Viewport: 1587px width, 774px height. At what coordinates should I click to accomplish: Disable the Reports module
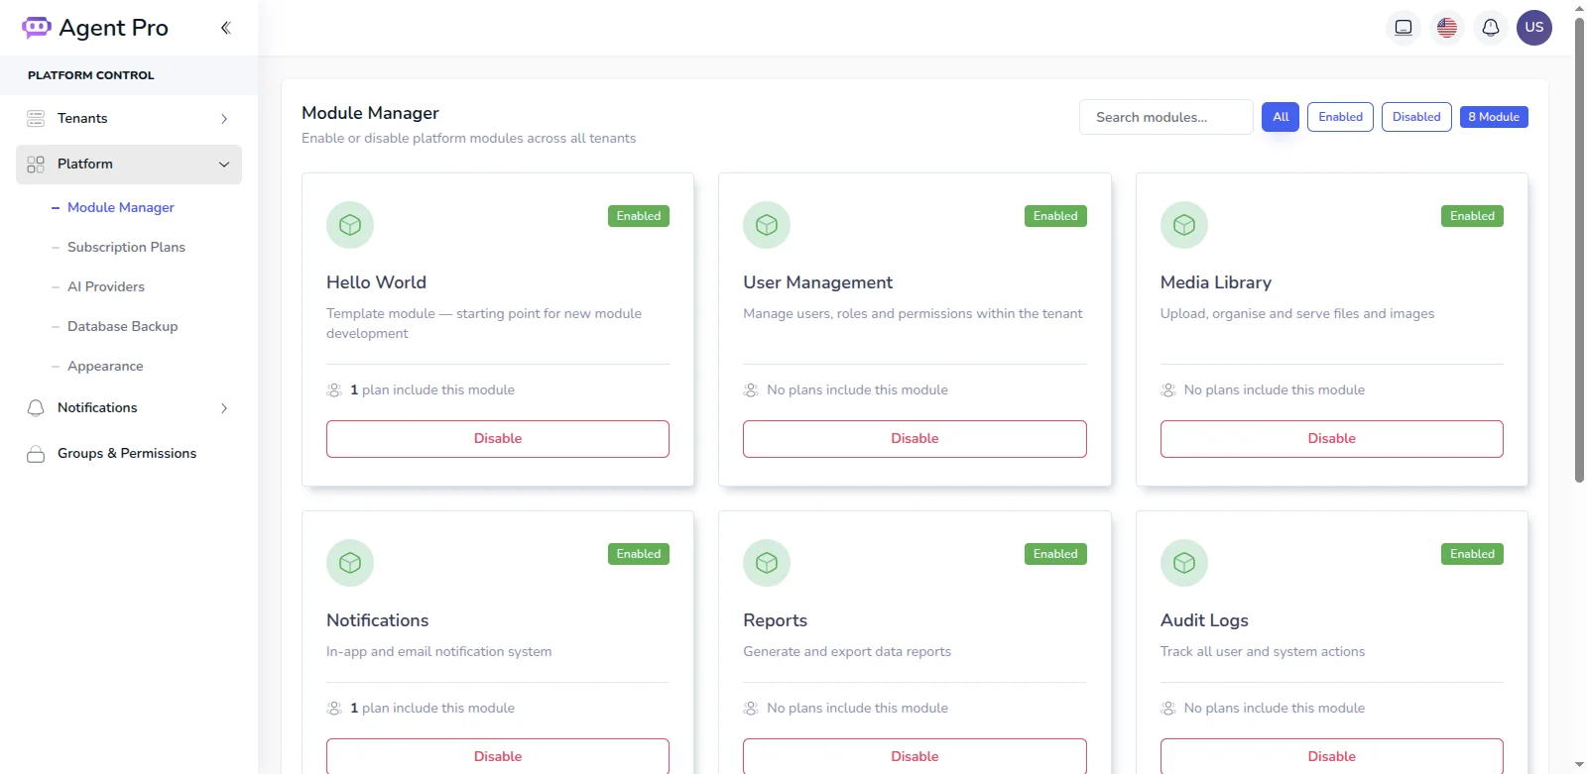pos(915,756)
